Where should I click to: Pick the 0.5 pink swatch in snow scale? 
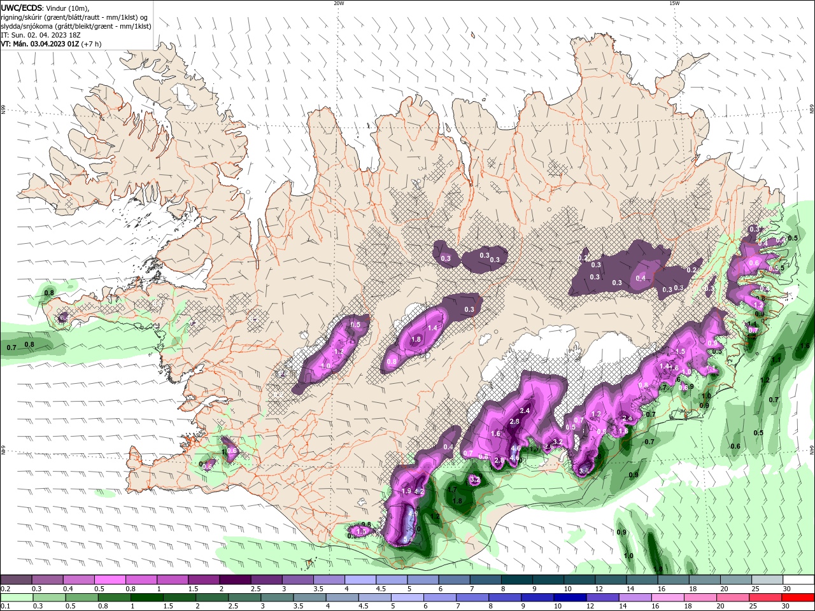click(x=110, y=580)
